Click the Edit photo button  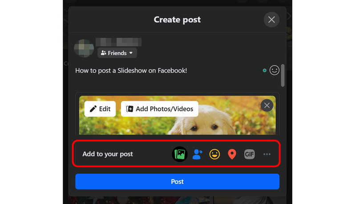[x=100, y=109]
